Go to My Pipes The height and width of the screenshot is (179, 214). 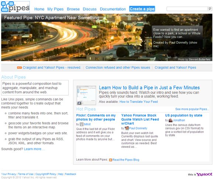click(55, 9)
